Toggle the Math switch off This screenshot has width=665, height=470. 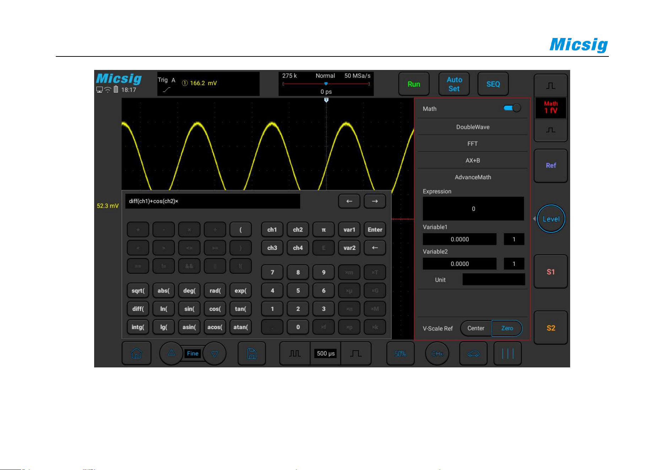[x=512, y=108]
